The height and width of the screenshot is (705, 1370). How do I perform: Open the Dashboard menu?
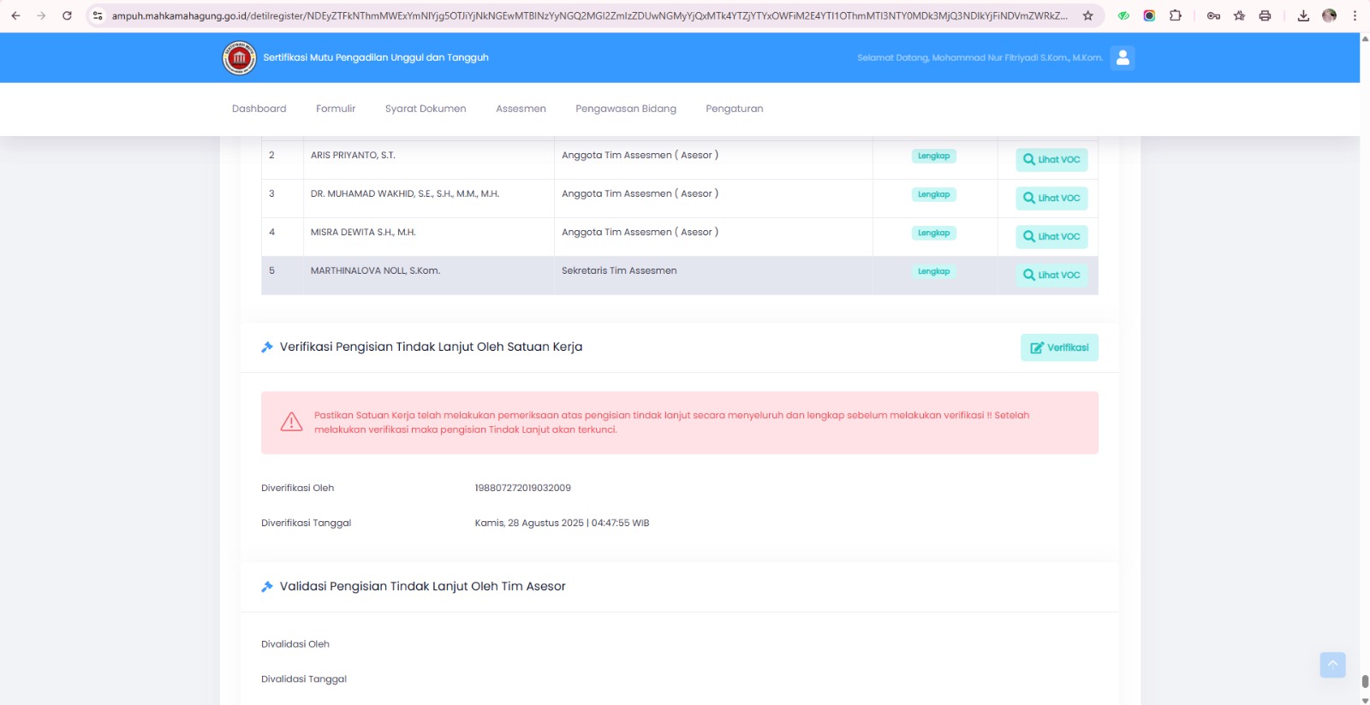(259, 109)
